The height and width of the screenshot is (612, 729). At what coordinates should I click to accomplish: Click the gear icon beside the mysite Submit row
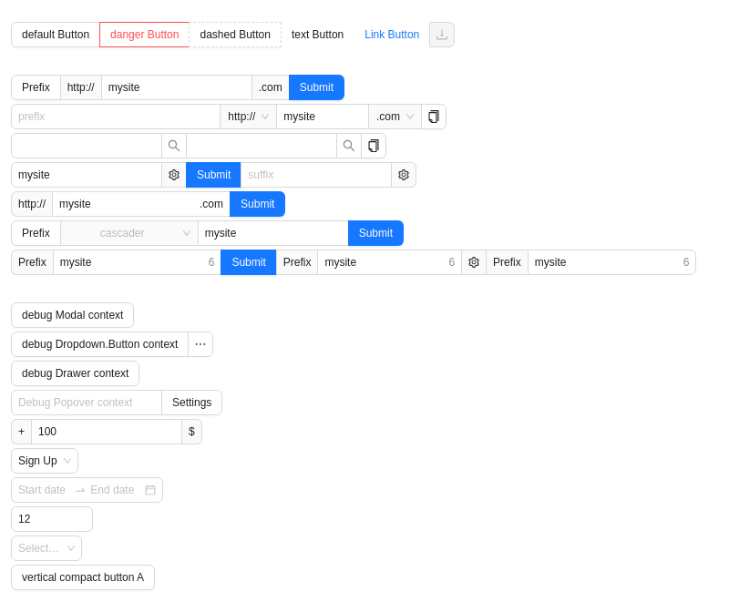tap(174, 175)
